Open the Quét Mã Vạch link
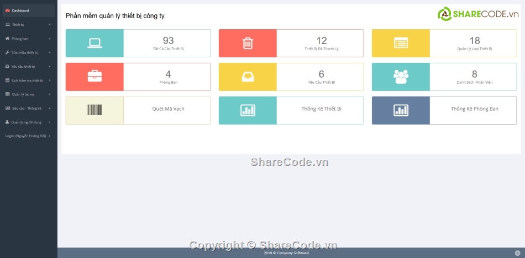The width and height of the screenshot is (525, 258). click(x=168, y=109)
